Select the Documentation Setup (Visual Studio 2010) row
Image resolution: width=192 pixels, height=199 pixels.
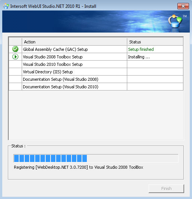(x=96, y=87)
